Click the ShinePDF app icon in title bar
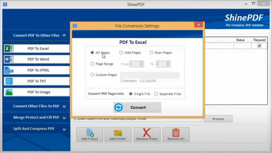Screen dimensions: 272x153 pyautogui.click(x=5, y=4)
